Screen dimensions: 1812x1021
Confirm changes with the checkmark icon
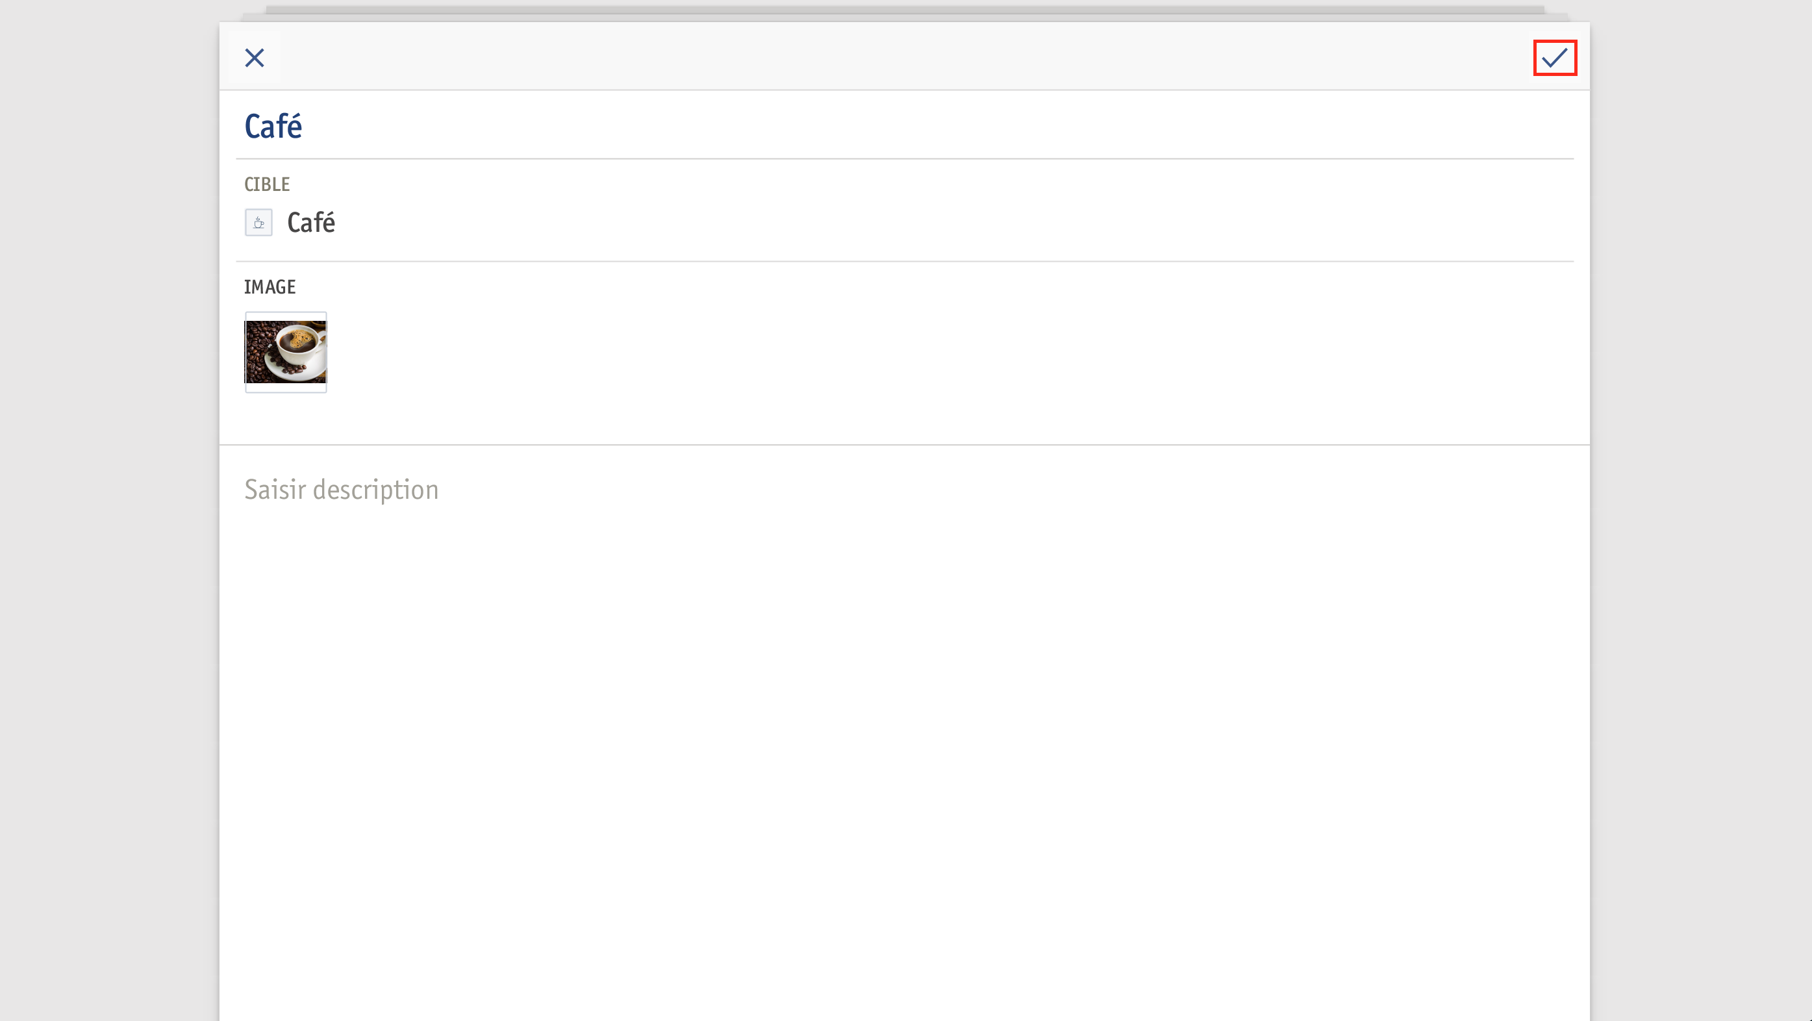click(x=1555, y=58)
